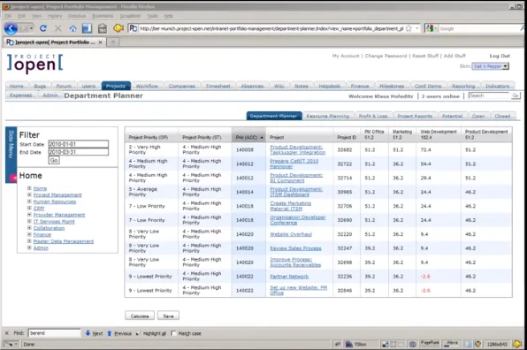Expand the Provider Management tree node

[29, 215]
